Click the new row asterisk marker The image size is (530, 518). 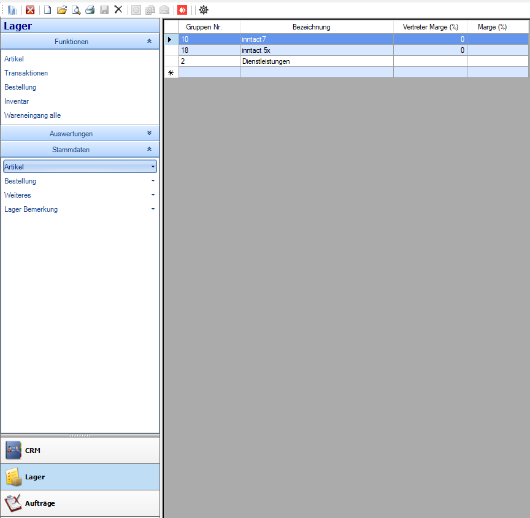click(171, 72)
